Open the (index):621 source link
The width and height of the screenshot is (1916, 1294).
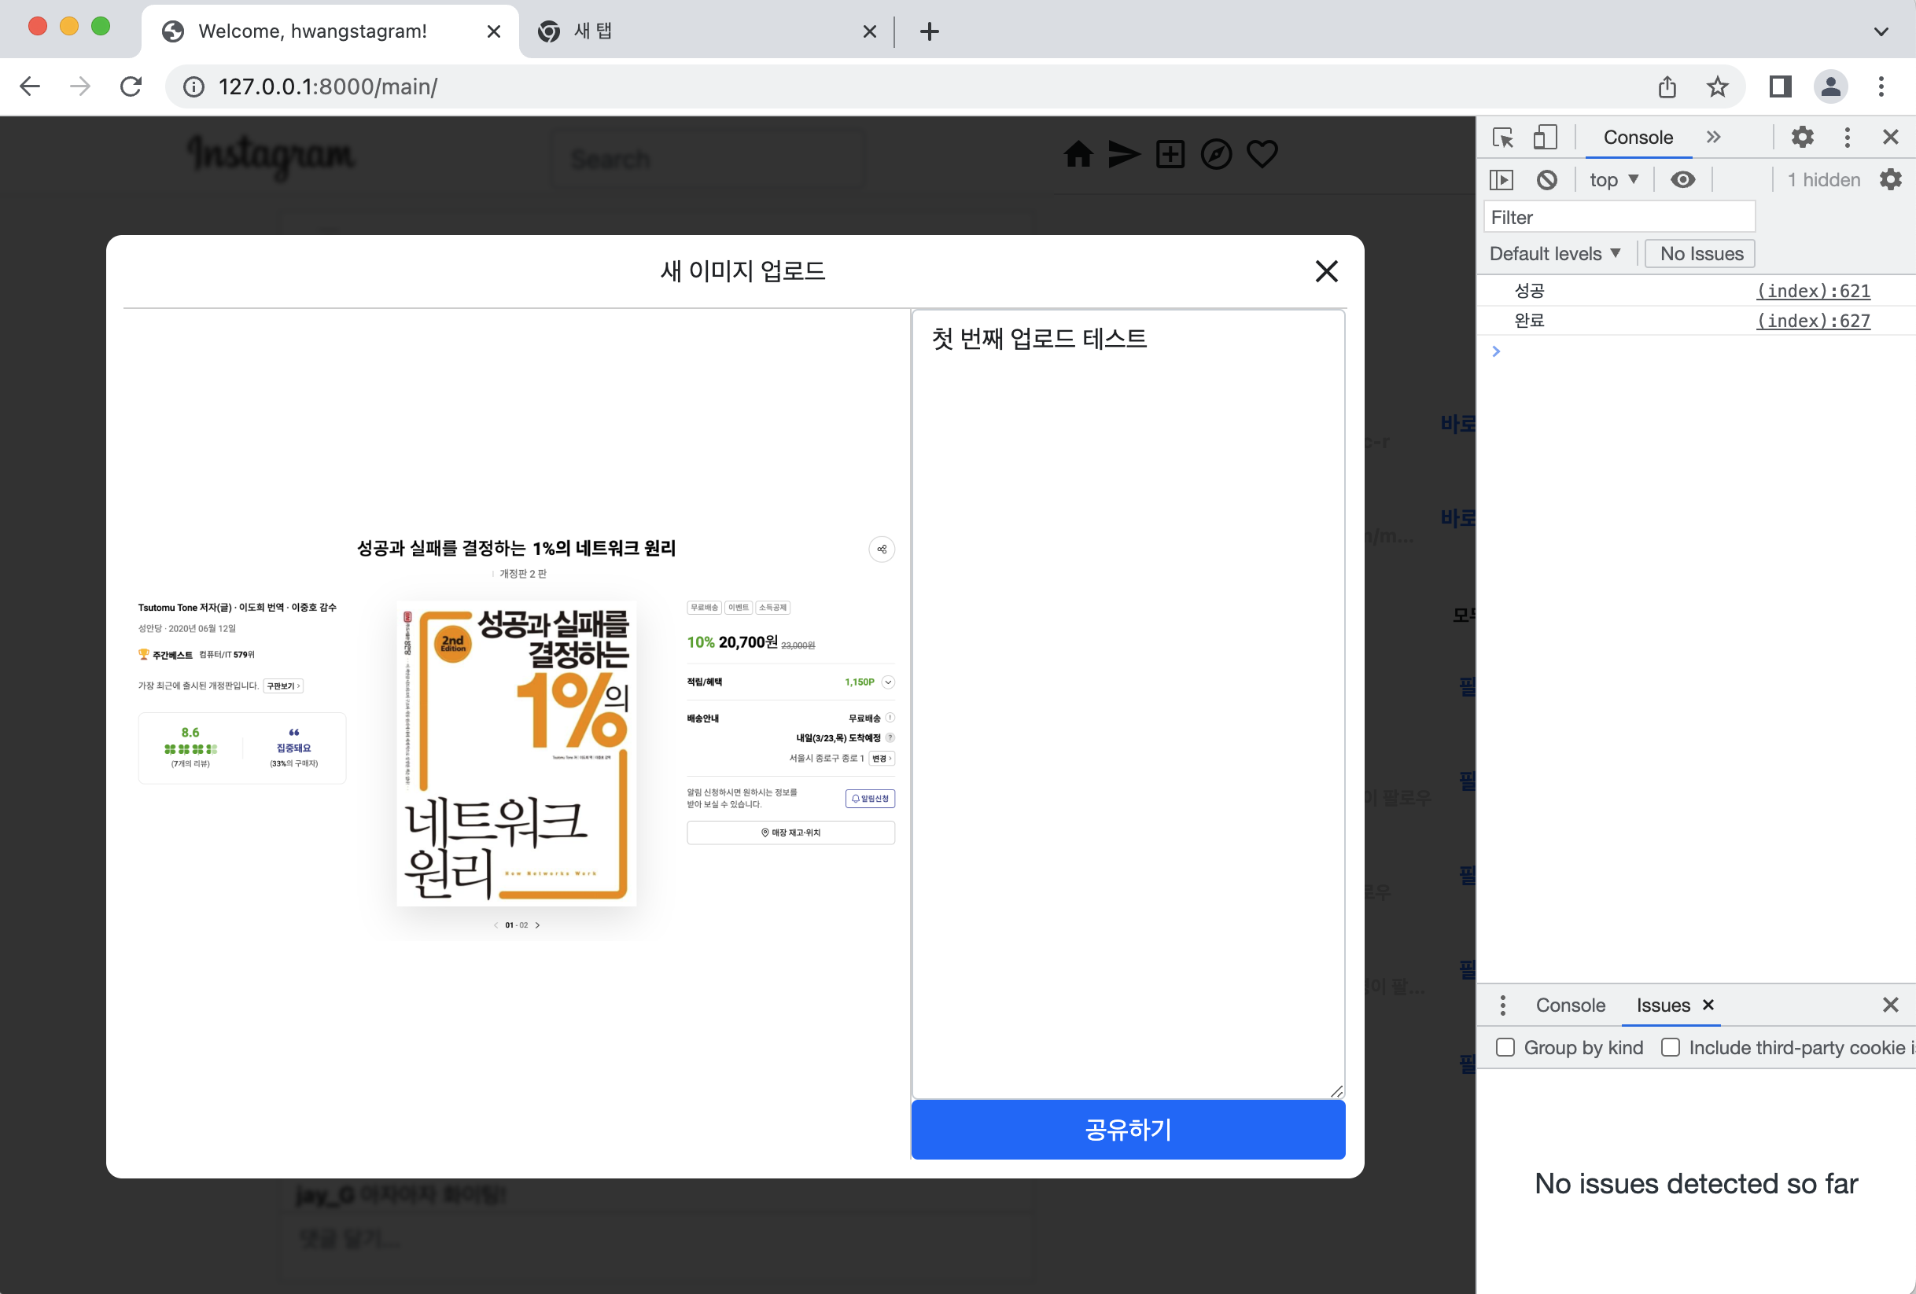coord(1813,291)
